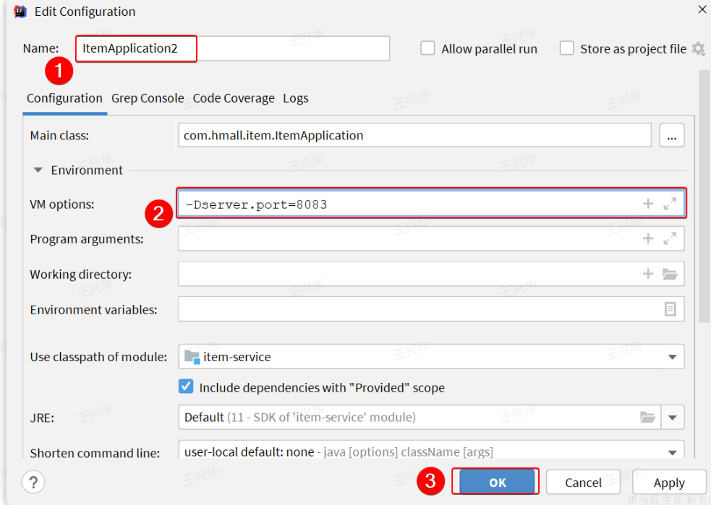
Task: Open the Environment variables editor icon
Action: [x=670, y=309]
